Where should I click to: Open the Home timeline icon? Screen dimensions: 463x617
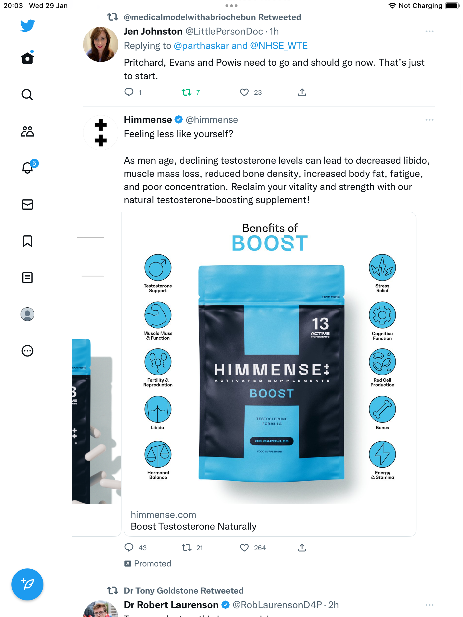(x=27, y=58)
